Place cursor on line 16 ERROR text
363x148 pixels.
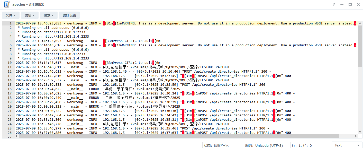(94, 89)
